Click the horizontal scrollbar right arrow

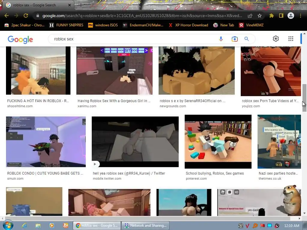pyautogui.click(x=300, y=218)
